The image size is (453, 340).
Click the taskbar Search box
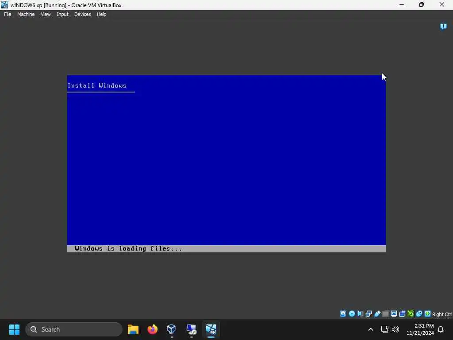(74, 329)
